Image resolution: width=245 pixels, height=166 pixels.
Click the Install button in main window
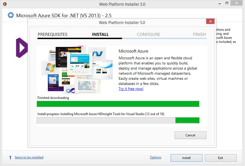coord(187,158)
